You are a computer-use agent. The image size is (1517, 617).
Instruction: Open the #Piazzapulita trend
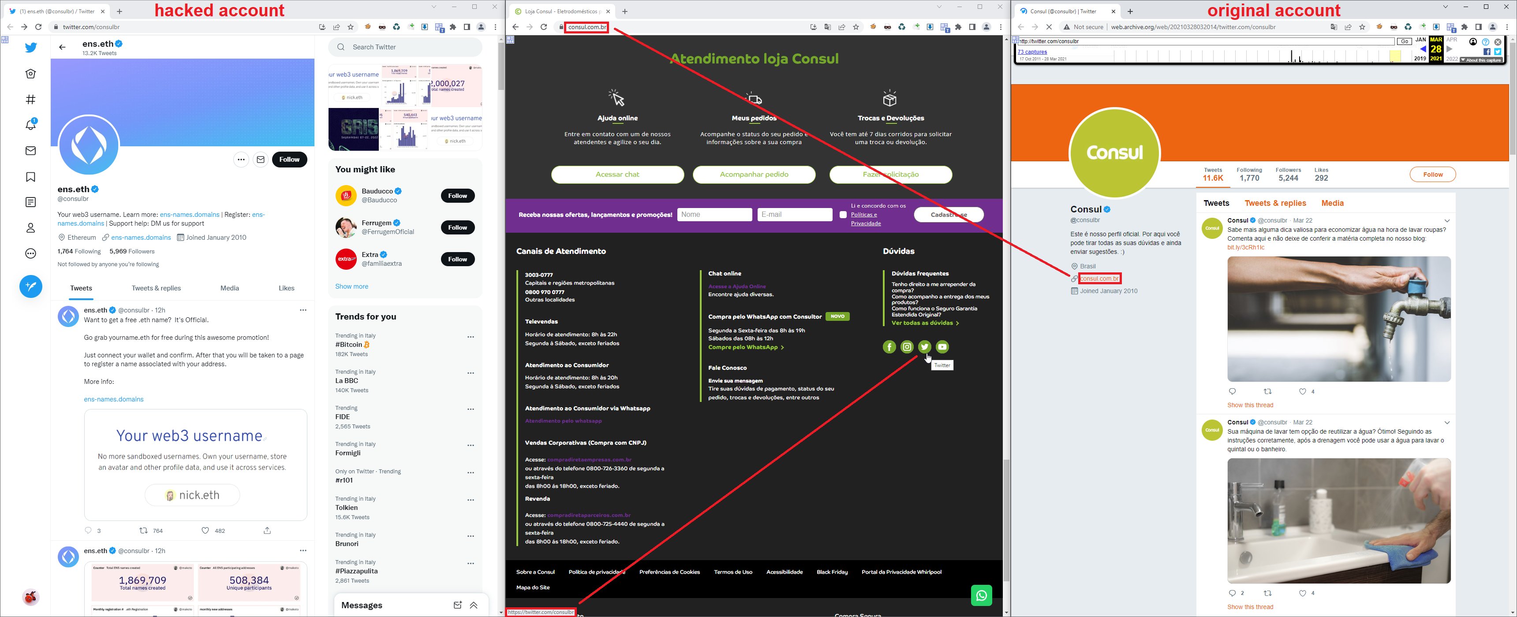pos(356,571)
